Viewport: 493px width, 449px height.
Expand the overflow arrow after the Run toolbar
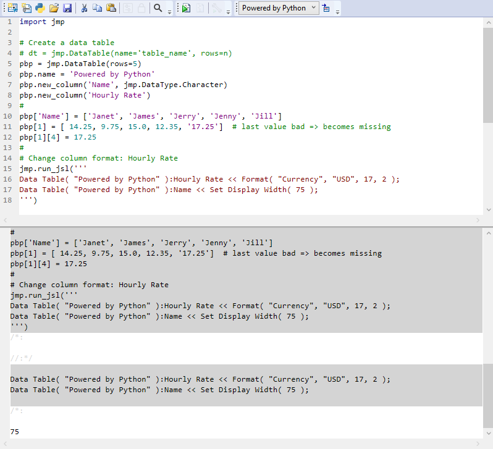point(229,10)
